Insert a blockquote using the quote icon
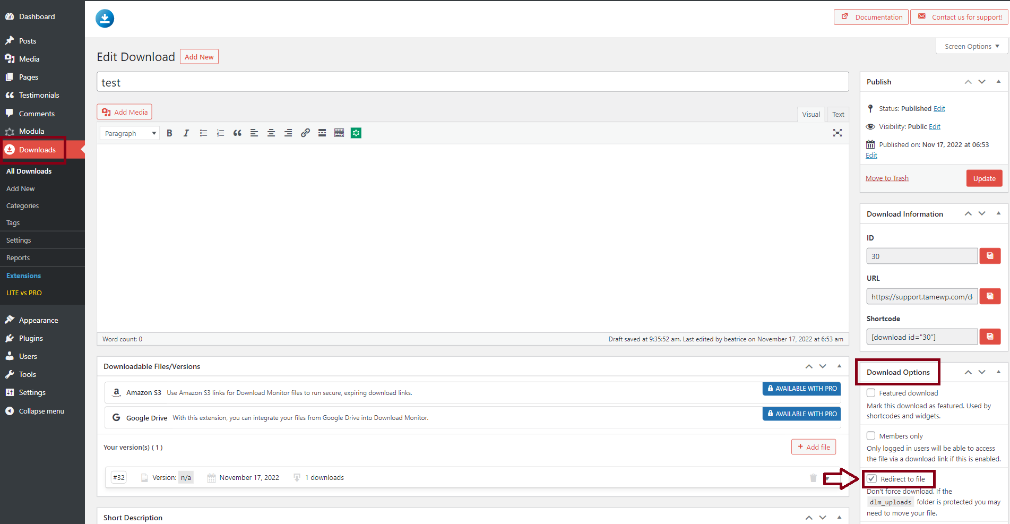The image size is (1010, 524). point(237,133)
